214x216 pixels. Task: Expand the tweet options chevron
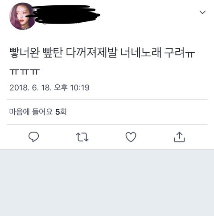[x=202, y=12]
